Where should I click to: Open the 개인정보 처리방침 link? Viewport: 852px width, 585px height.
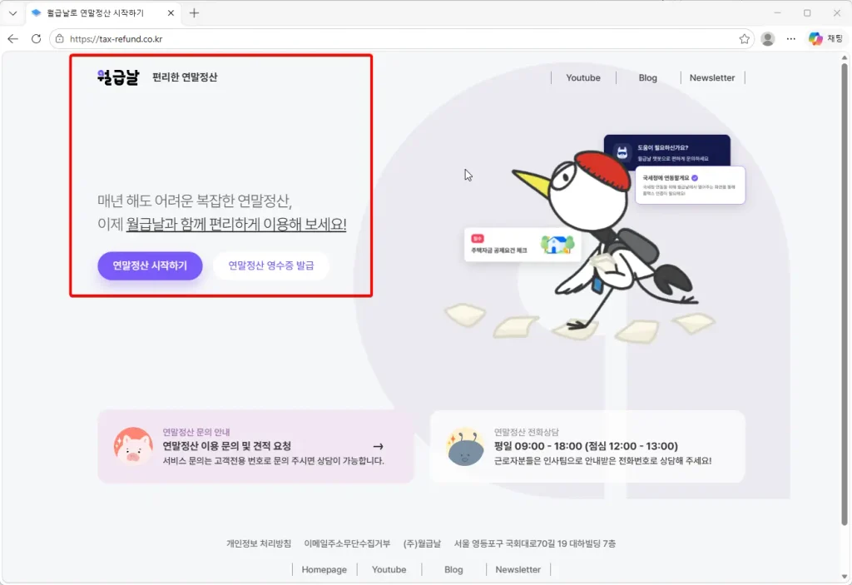click(x=259, y=543)
